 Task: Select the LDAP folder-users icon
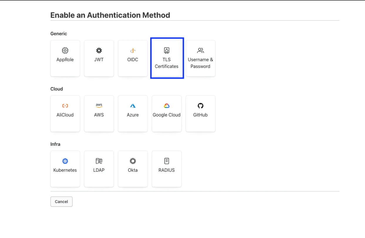pyautogui.click(x=99, y=161)
